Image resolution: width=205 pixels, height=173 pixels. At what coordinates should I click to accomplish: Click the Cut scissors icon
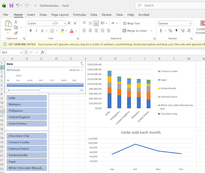click(x=16, y=22)
